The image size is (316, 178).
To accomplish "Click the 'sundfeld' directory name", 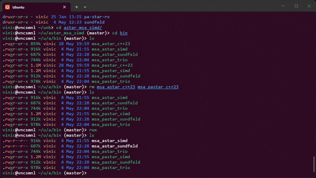I will coord(94,22).
